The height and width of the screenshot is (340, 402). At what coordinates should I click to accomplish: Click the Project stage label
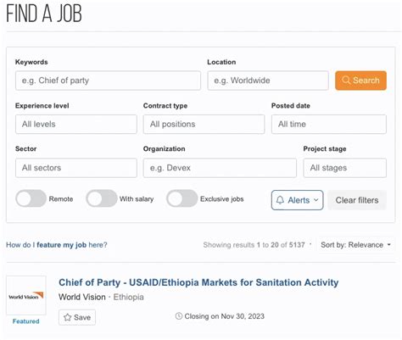pyautogui.click(x=325, y=149)
